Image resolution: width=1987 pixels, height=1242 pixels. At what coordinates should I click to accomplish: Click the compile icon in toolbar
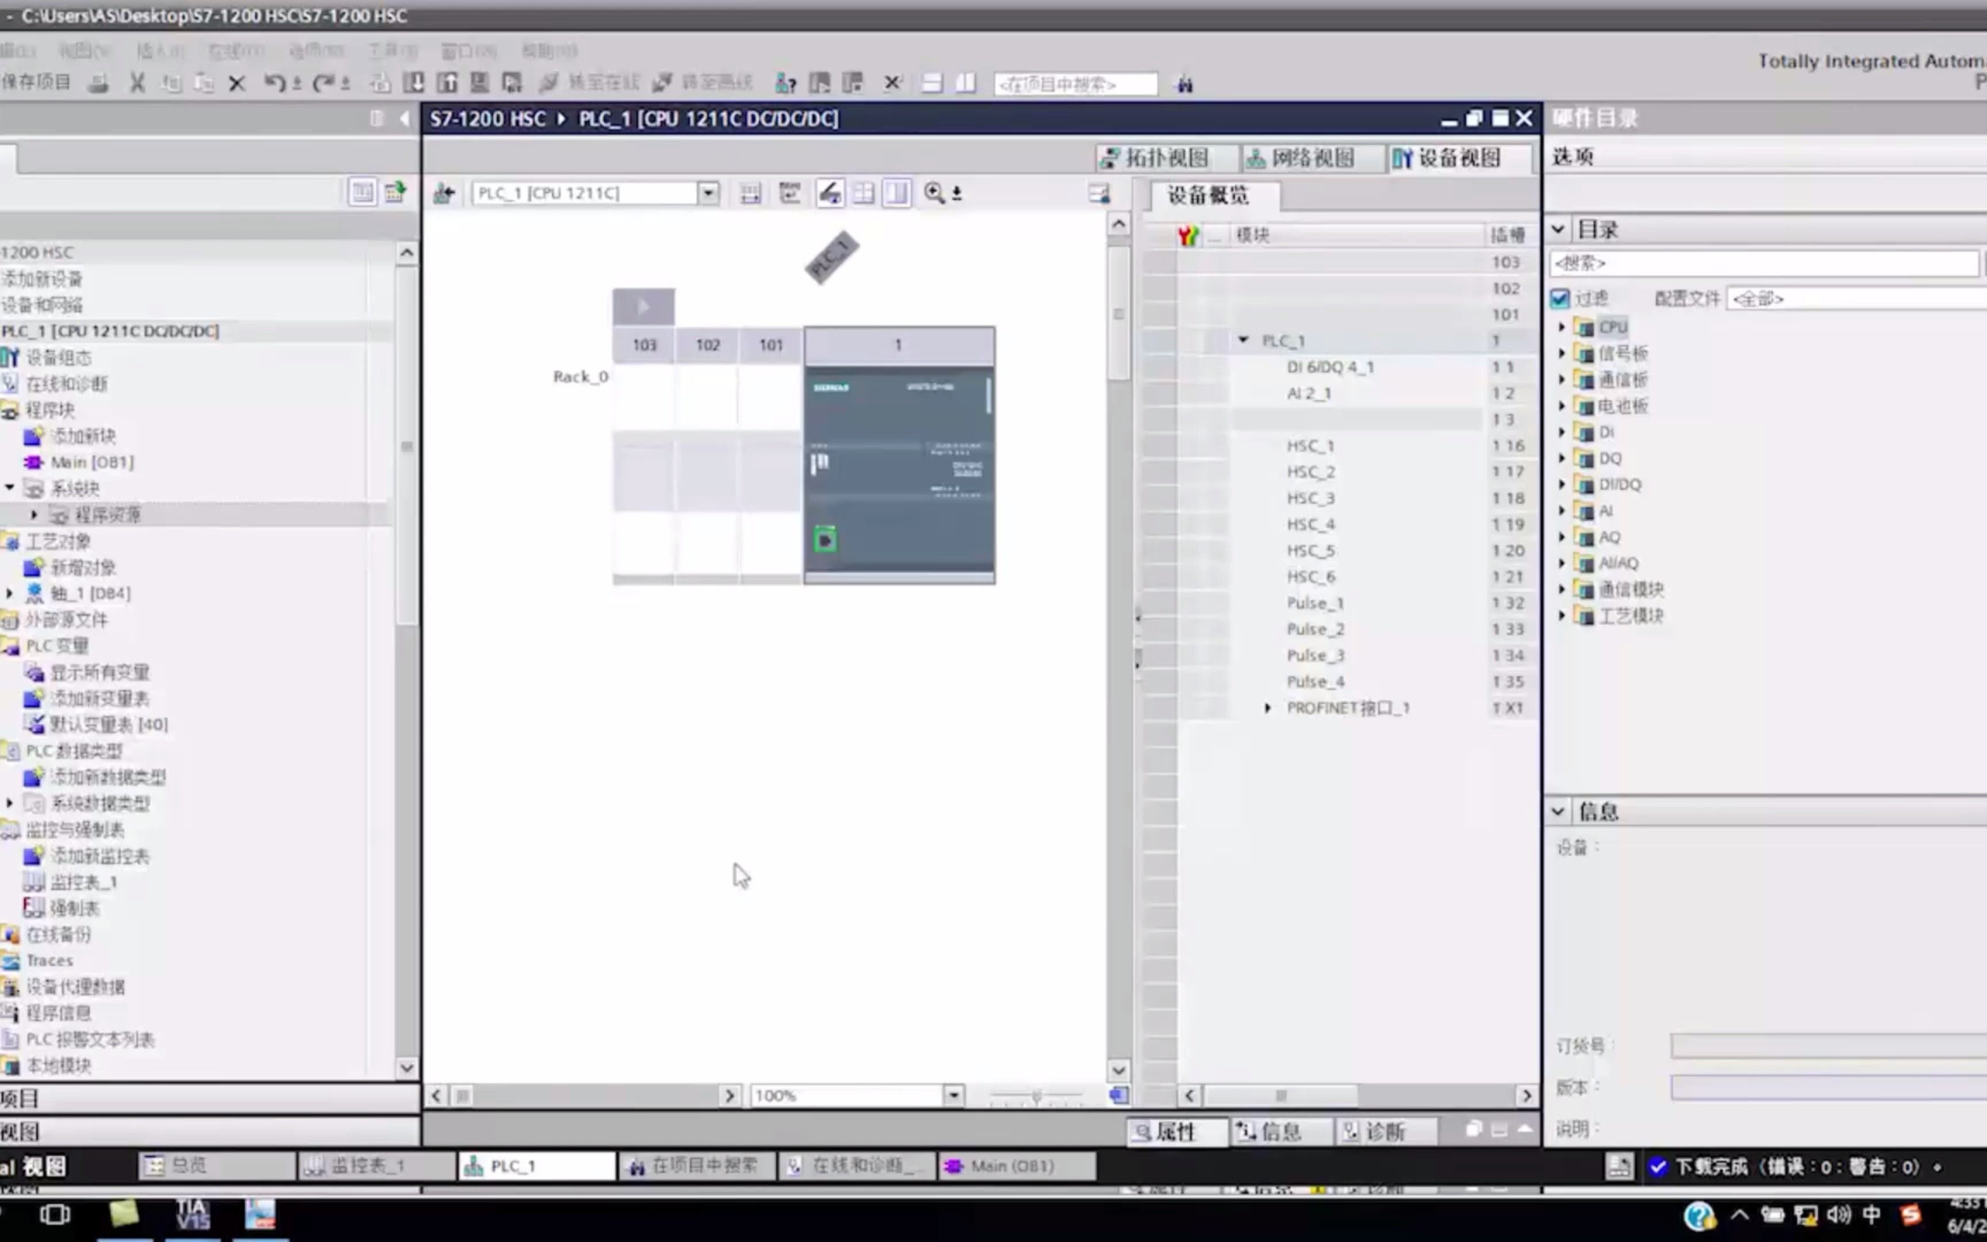[379, 83]
